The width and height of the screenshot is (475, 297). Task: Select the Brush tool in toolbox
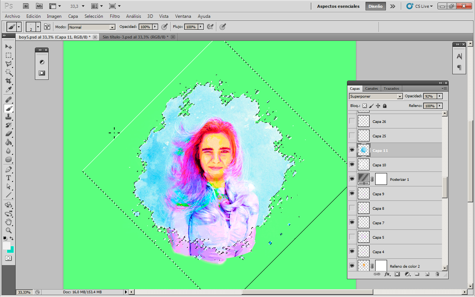8,108
